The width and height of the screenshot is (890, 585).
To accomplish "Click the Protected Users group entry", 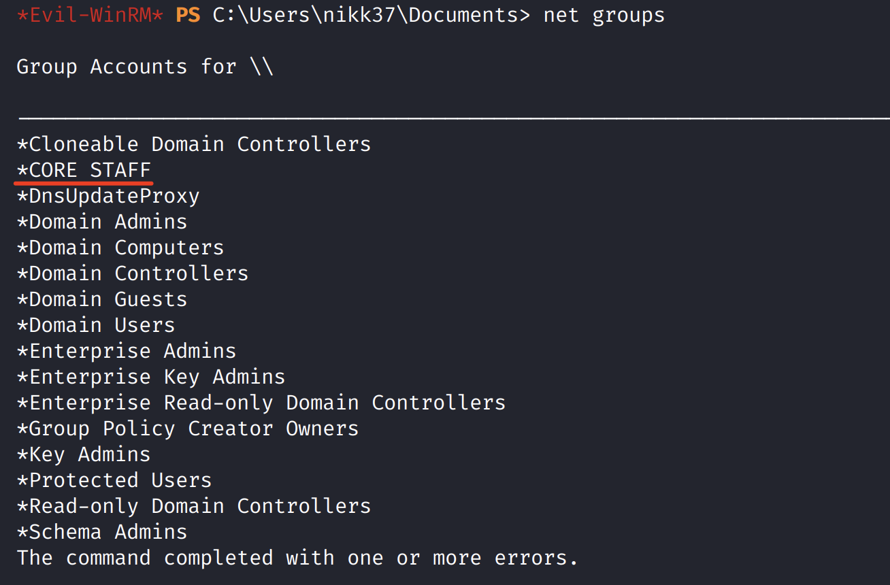I will tap(114, 480).
